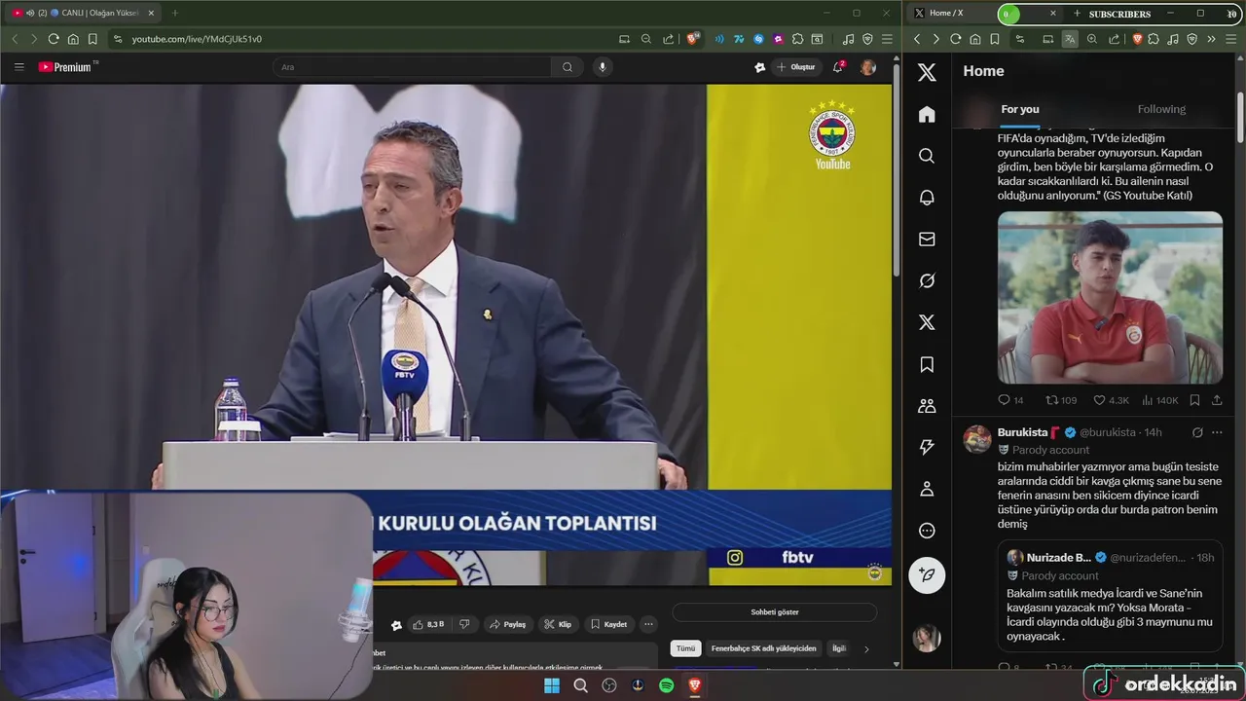Open X Notifications bell

927,198
